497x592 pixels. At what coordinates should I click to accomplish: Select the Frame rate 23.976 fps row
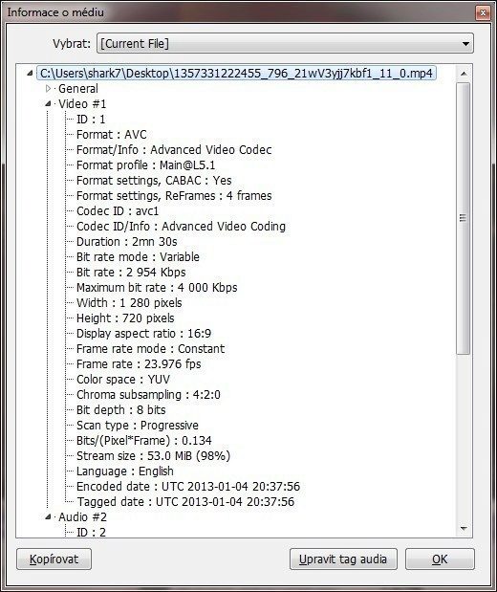(139, 364)
